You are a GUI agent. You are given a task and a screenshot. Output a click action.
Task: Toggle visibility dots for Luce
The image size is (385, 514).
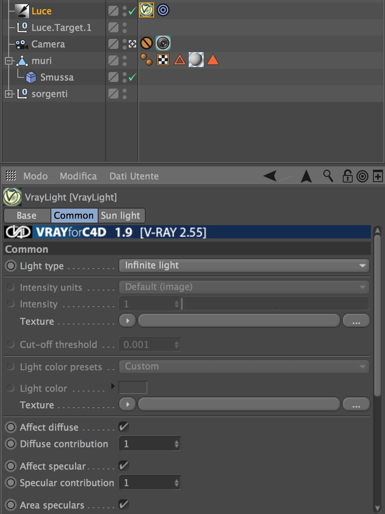[125, 11]
